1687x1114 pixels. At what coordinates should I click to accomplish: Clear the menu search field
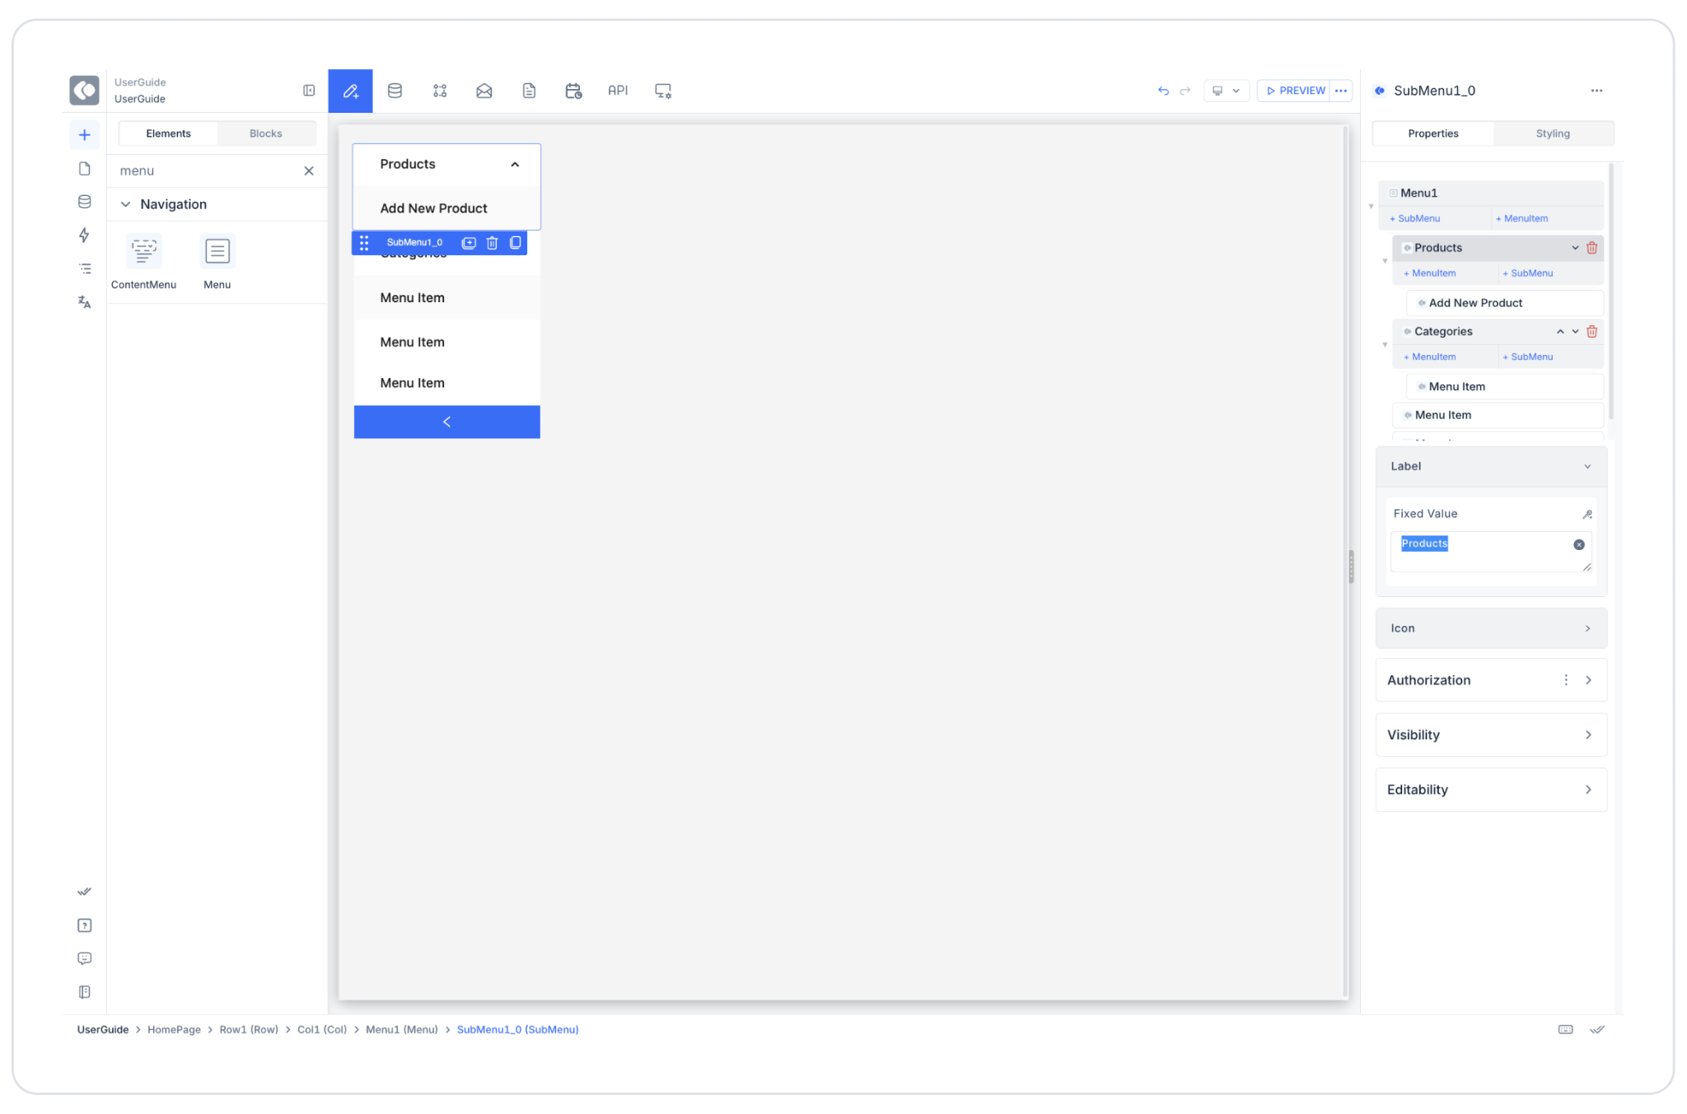(309, 171)
